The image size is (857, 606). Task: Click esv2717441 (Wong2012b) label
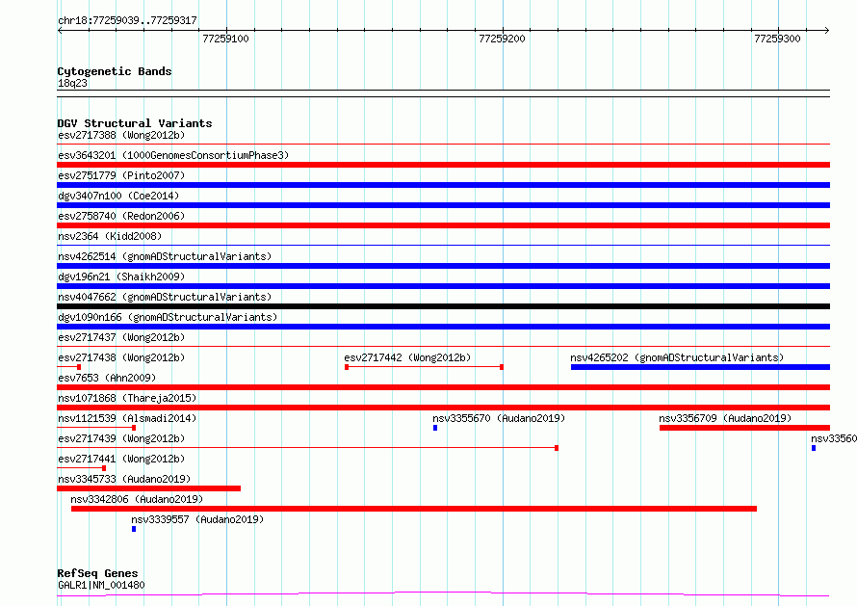click(121, 459)
